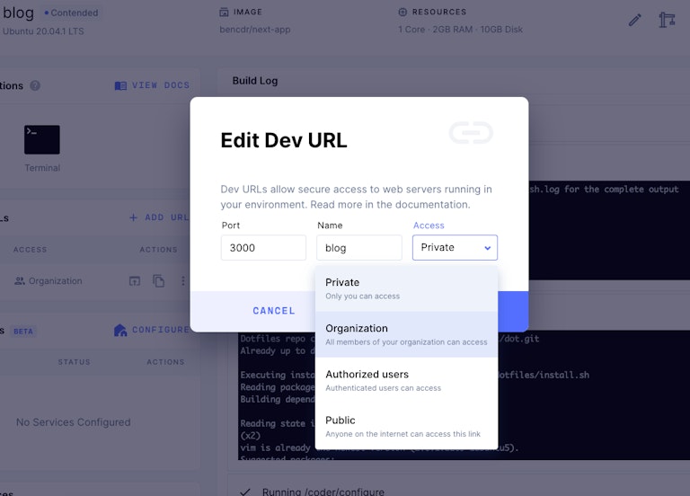Click the checkmark beside Running /coder/configure
The width and height of the screenshot is (690, 496).
[x=245, y=492]
